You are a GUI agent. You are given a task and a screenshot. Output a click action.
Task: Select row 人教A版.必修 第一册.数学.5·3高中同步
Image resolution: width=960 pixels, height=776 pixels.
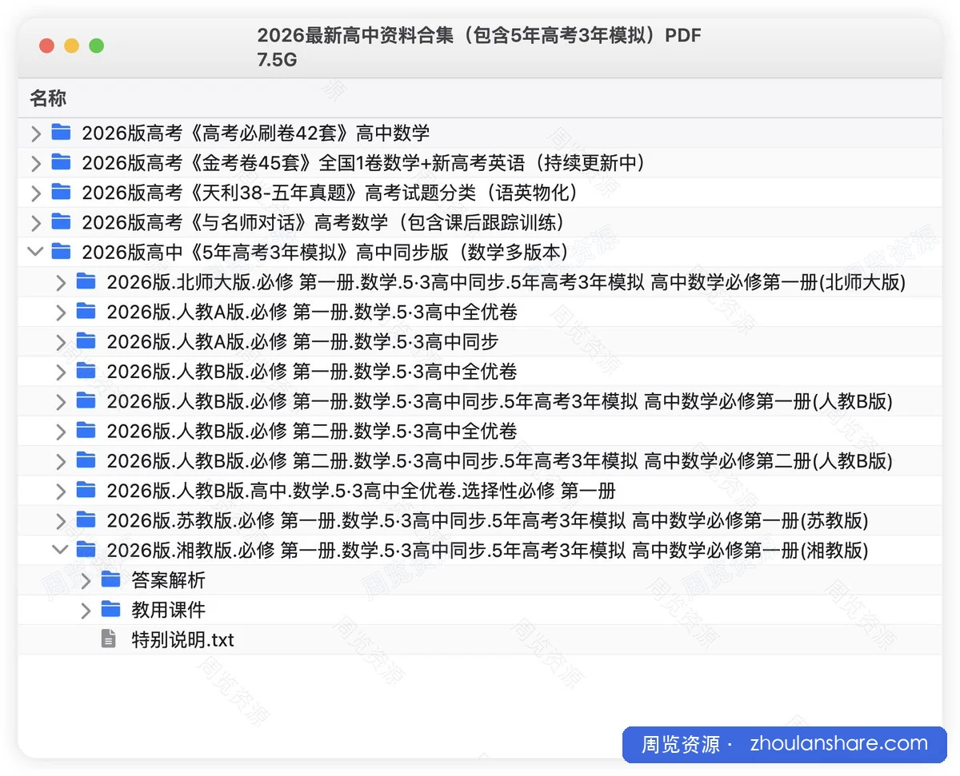pyautogui.click(x=480, y=342)
